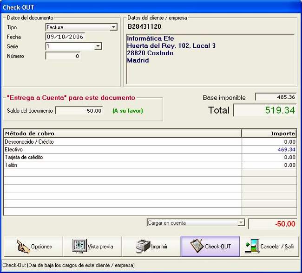Click the printer icon for Imprimir
This screenshot has height=273, width=302.
pyautogui.click(x=143, y=246)
